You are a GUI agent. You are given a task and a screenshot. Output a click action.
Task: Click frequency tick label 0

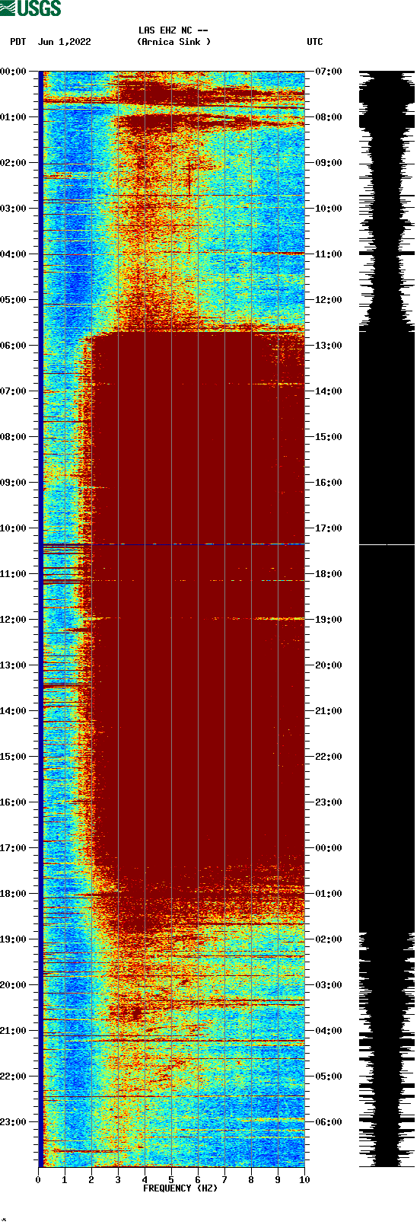(x=38, y=1180)
